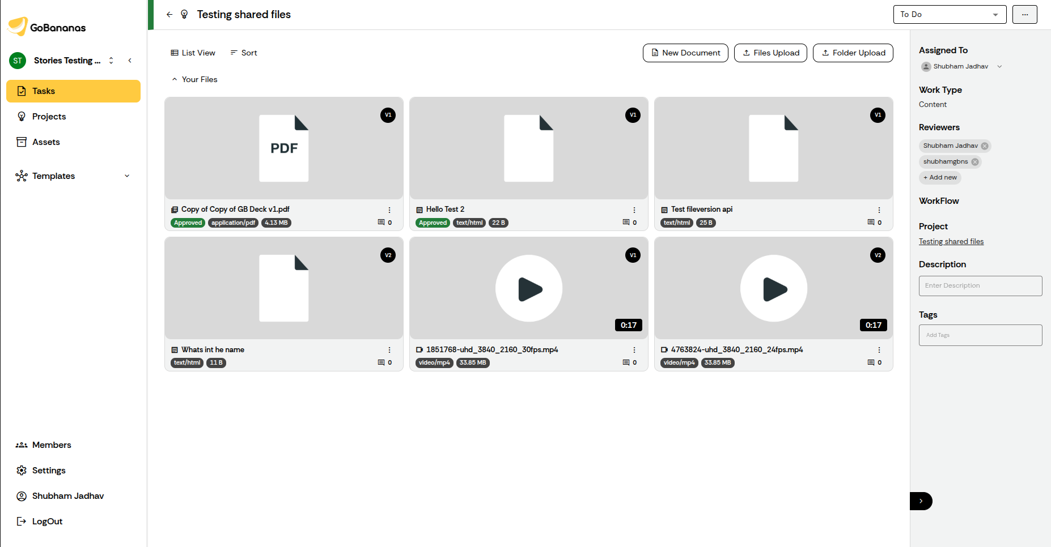The image size is (1051, 547).
Task: Expand the Assigned To assignee dropdown
Action: click(999, 66)
